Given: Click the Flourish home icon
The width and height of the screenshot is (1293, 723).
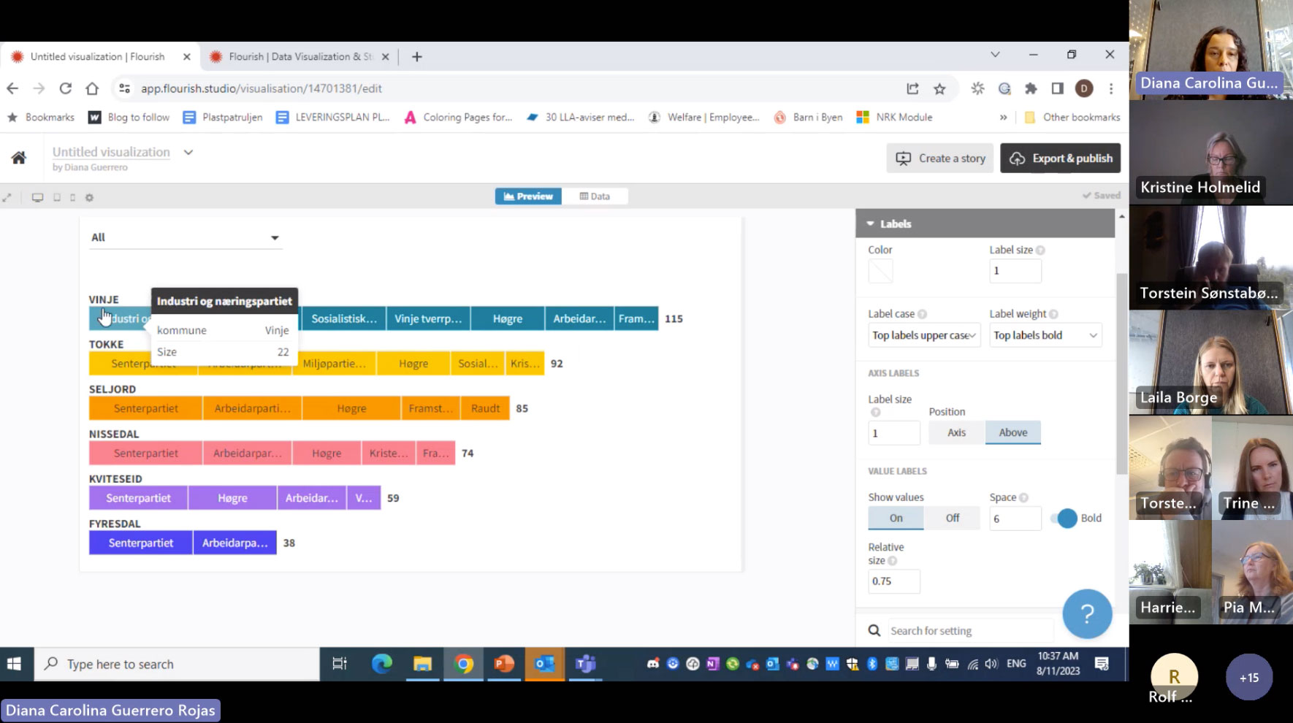Looking at the screenshot, I should 19,158.
